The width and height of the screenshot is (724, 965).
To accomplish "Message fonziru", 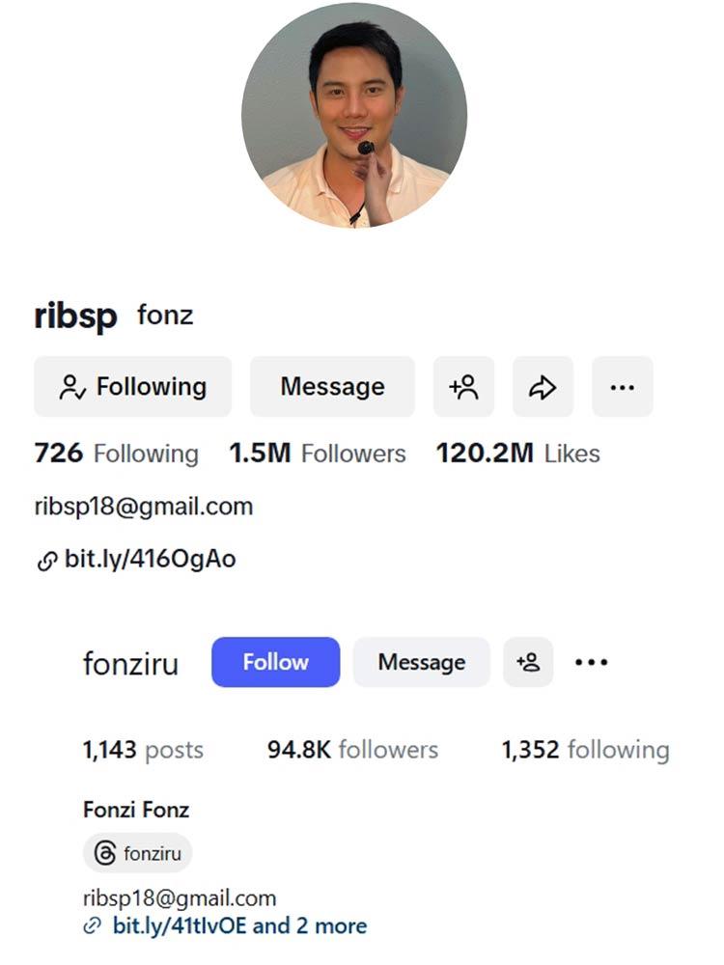I will [421, 662].
